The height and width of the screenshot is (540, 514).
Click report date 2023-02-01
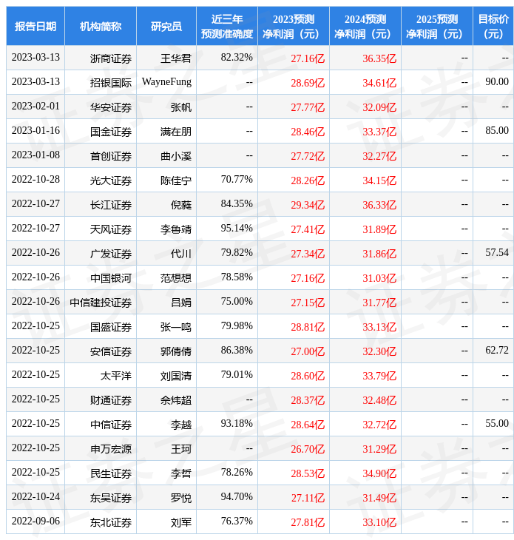pyautogui.click(x=35, y=107)
